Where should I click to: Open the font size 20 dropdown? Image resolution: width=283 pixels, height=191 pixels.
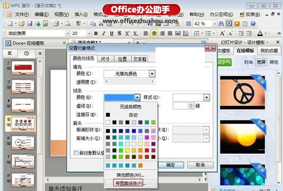pyautogui.click(x=89, y=33)
